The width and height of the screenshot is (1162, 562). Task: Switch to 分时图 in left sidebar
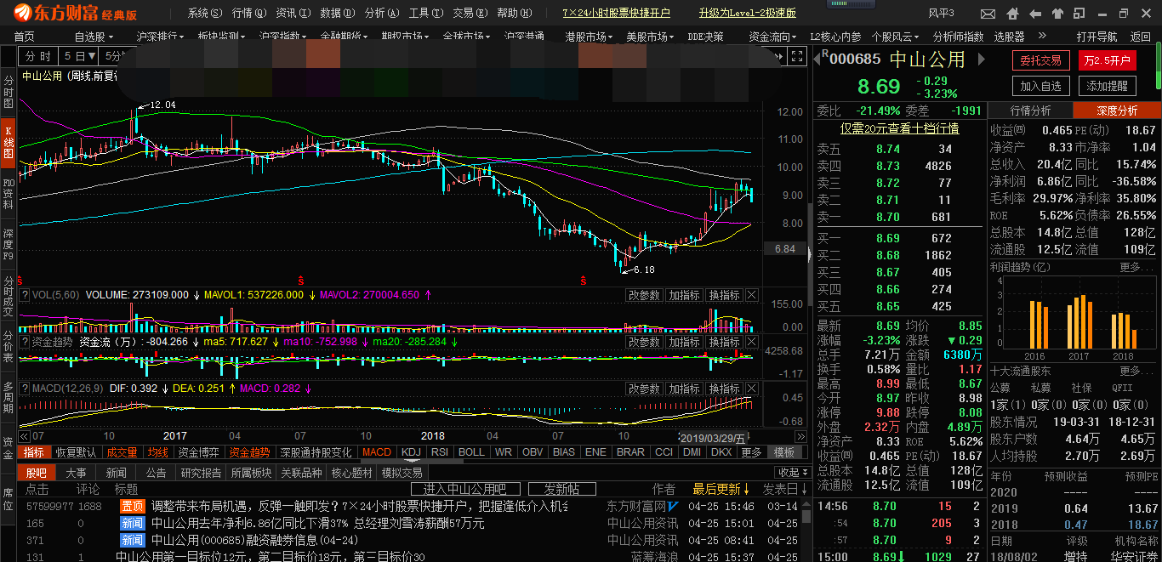[9, 91]
